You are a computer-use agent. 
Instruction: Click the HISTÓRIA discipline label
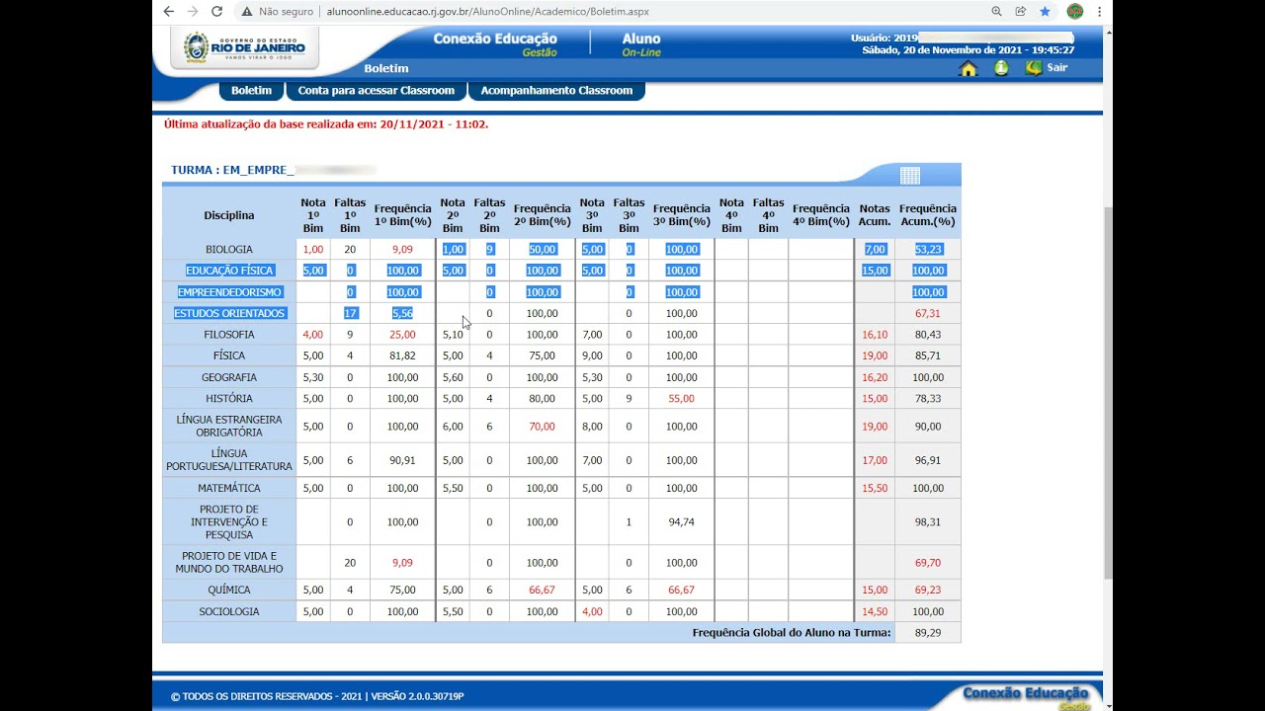(229, 399)
